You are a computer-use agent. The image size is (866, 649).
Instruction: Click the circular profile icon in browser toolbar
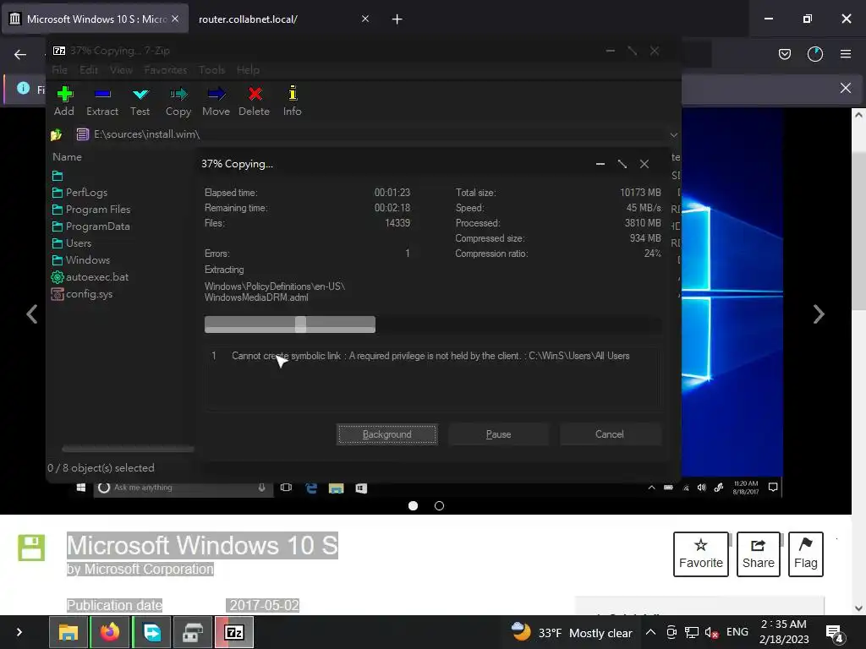point(815,54)
